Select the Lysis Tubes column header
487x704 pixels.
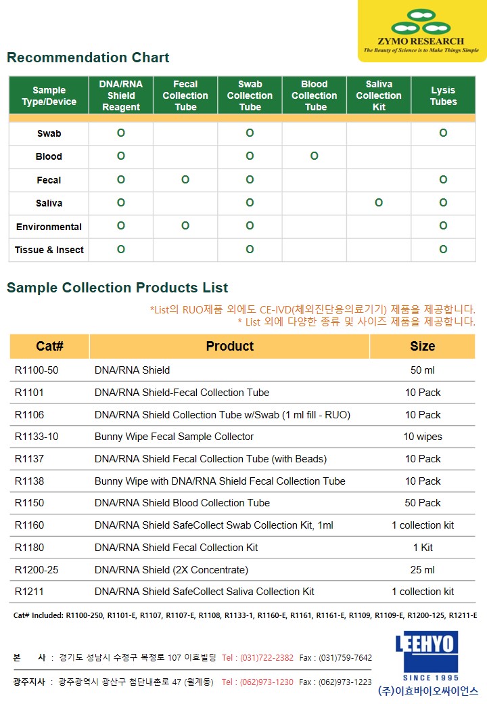pyautogui.click(x=443, y=95)
